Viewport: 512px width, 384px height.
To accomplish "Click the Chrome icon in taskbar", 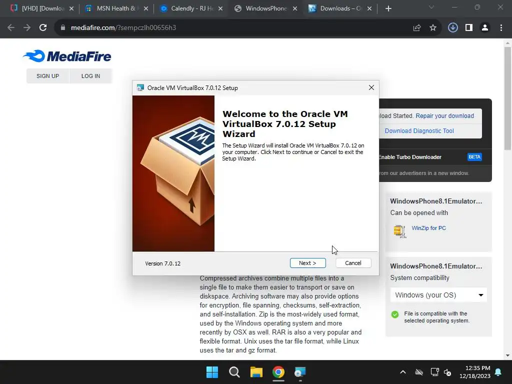I will (x=278, y=372).
